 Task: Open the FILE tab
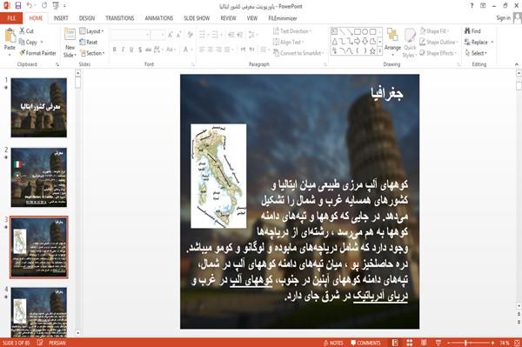(x=11, y=18)
